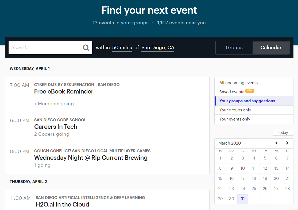The width and height of the screenshot is (298, 210).
Task: Open Wednesday Night @ Rip Current Brewing event
Action: point(91,158)
